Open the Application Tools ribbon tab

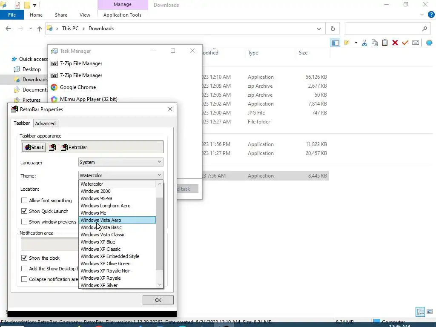pyautogui.click(x=122, y=15)
